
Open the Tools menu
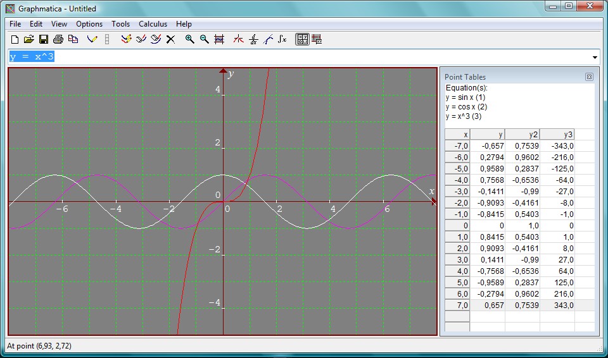coord(120,24)
